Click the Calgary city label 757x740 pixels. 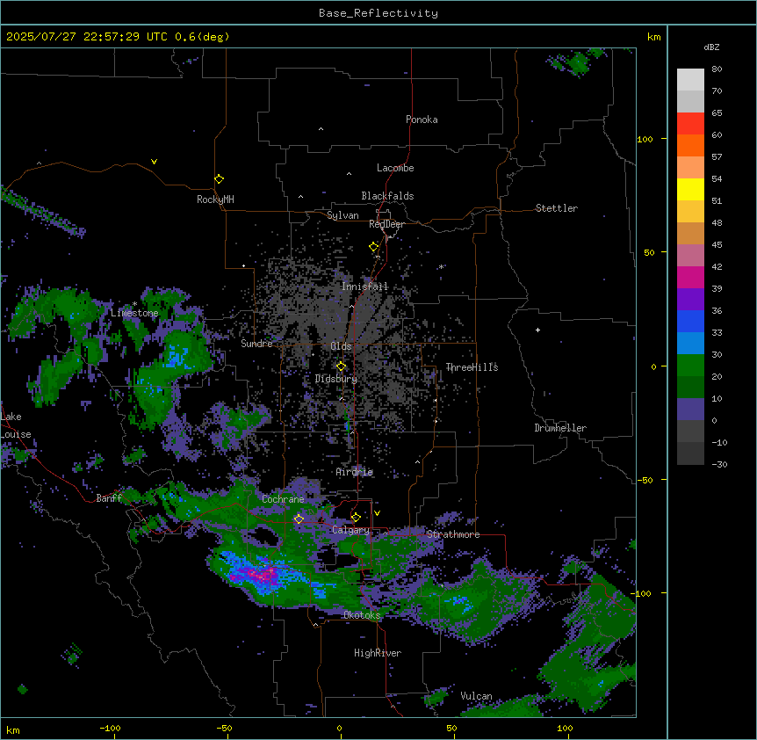[x=350, y=530]
